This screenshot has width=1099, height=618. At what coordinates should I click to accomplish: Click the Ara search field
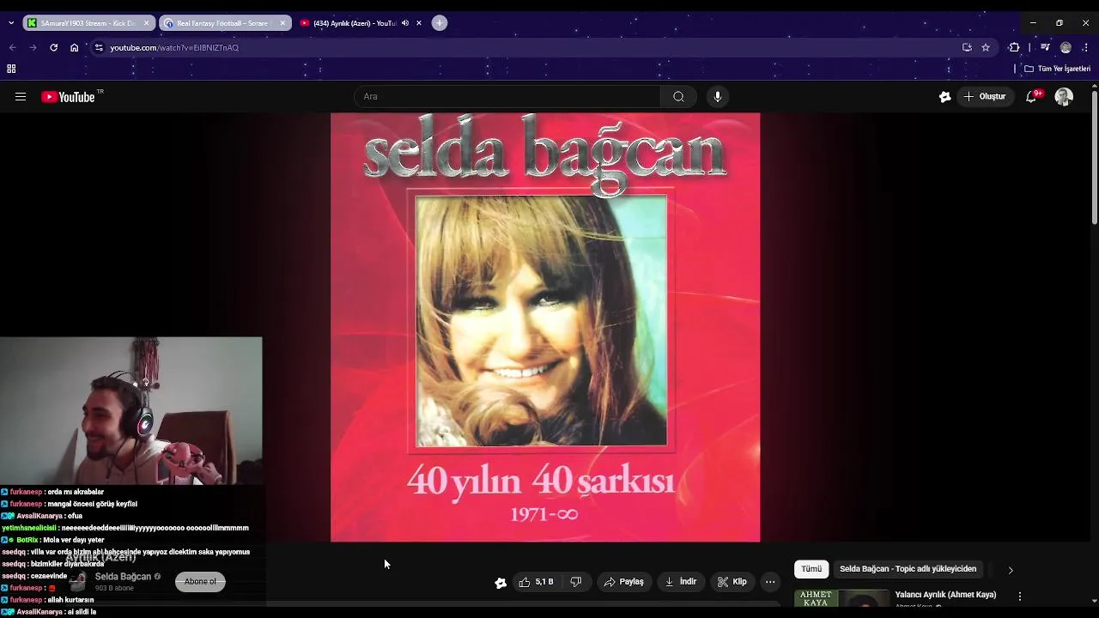[x=507, y=97]
